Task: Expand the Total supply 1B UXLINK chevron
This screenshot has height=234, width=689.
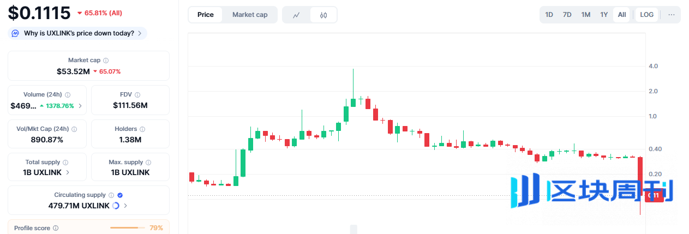Action: tap(68, 172)
